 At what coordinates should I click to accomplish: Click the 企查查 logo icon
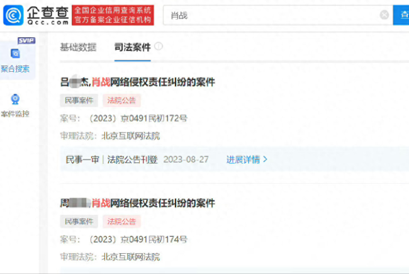point(14,14)
